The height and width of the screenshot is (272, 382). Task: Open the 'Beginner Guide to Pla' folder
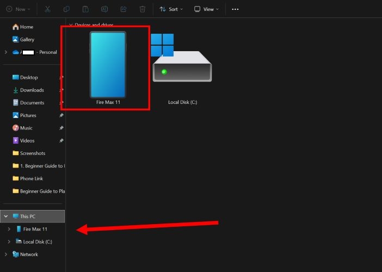point(39,191)
